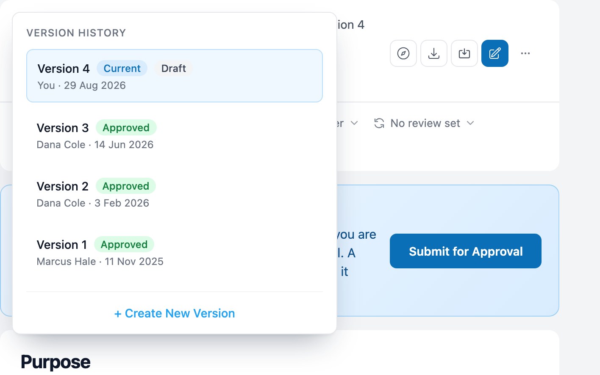Choose Version 2 from the history list
This screenshot has height=375, width=600.
[175, 194]
